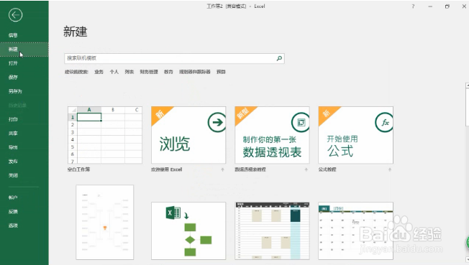
Task: Click the 公式教程 label
Action: pos(327,169)
